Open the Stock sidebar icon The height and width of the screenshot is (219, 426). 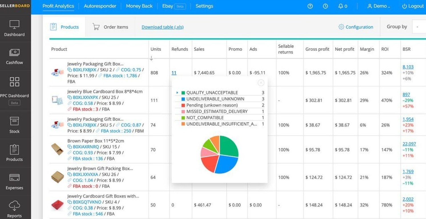14,121
